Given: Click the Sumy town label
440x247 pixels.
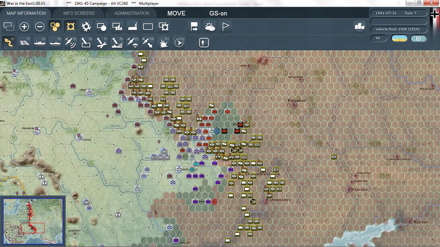Looking at the screenshot, I should (x=244, y=66).
